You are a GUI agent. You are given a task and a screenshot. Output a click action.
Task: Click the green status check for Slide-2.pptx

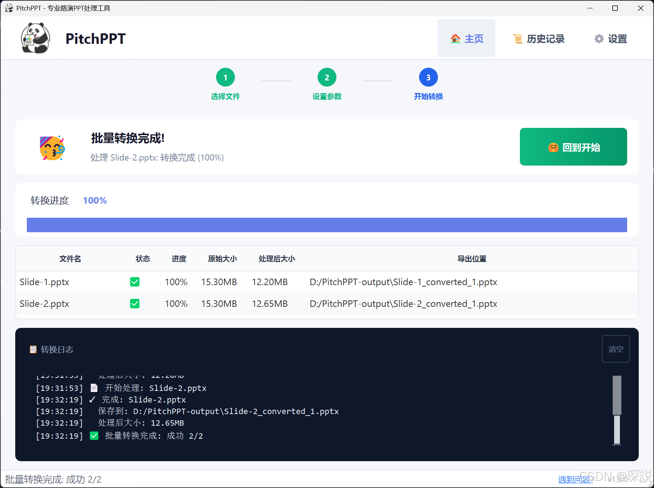[x=135, y=304]
